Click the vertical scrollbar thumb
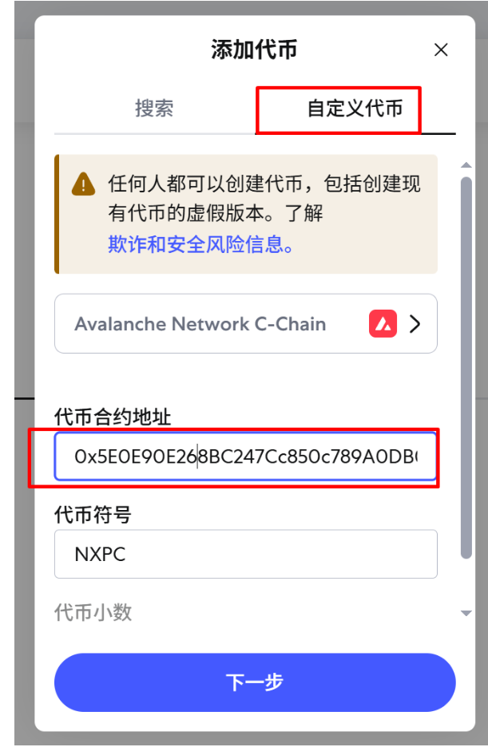 pyautogui.click(x=466, y=367)
